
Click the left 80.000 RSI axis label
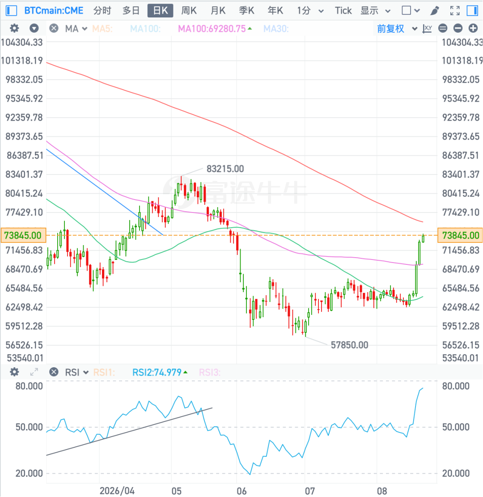tap(29, 386)
